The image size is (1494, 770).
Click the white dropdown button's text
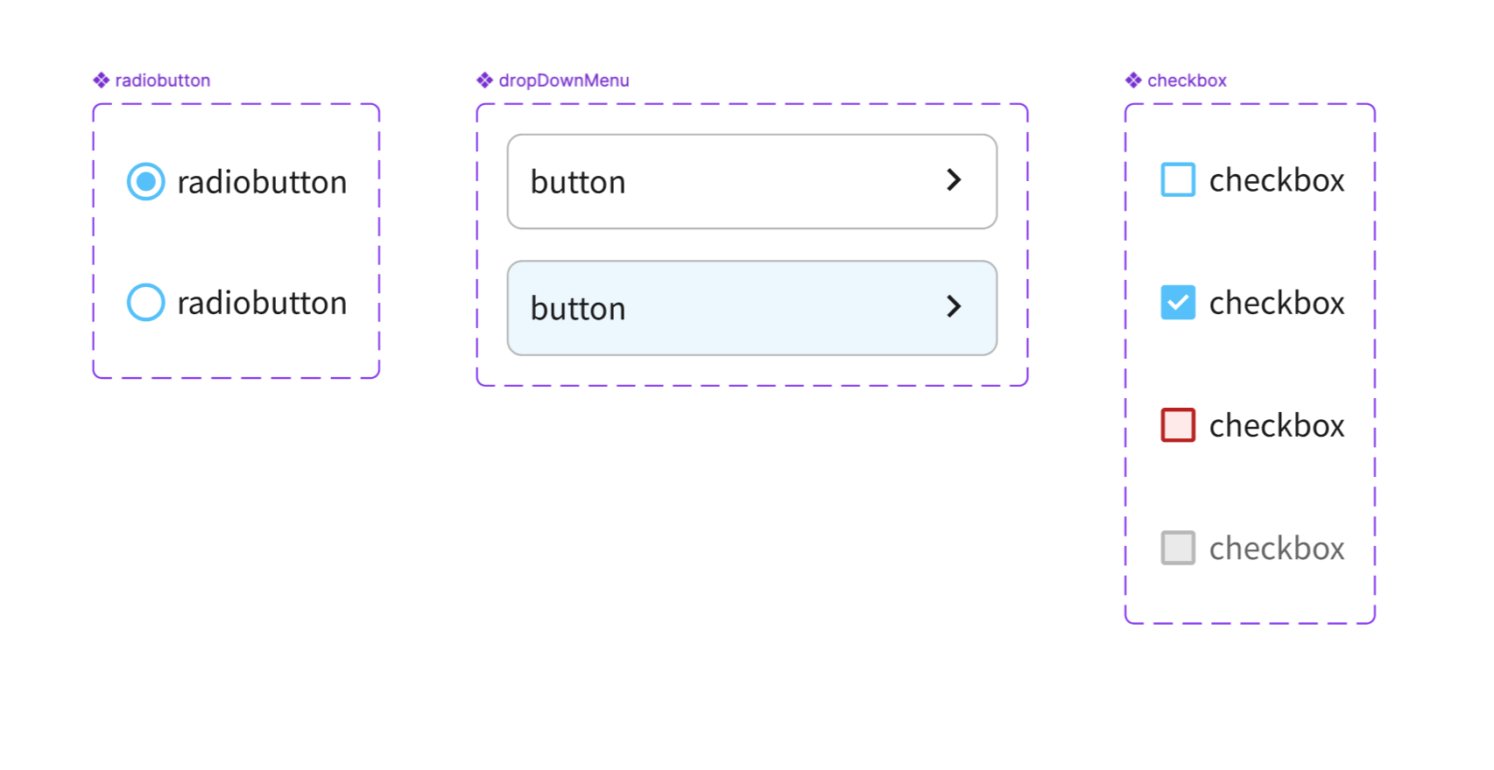pos(578,182)
